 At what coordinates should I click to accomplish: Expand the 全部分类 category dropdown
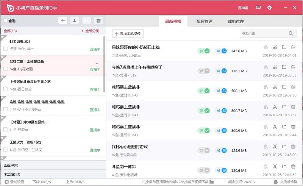click(91, 31)
